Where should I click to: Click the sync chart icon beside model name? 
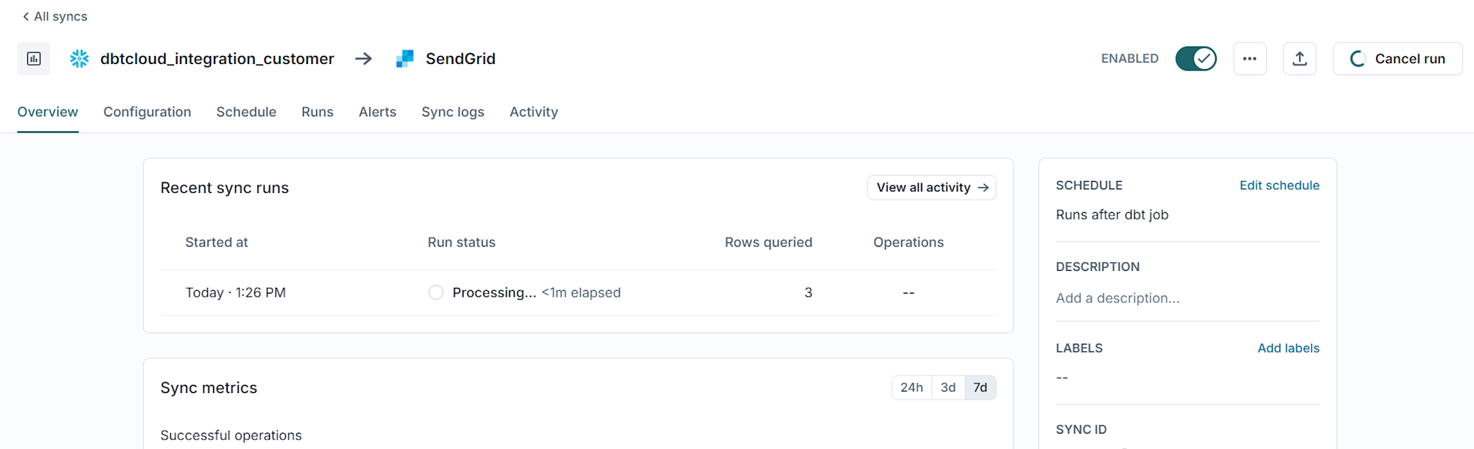tap(34, 59)
